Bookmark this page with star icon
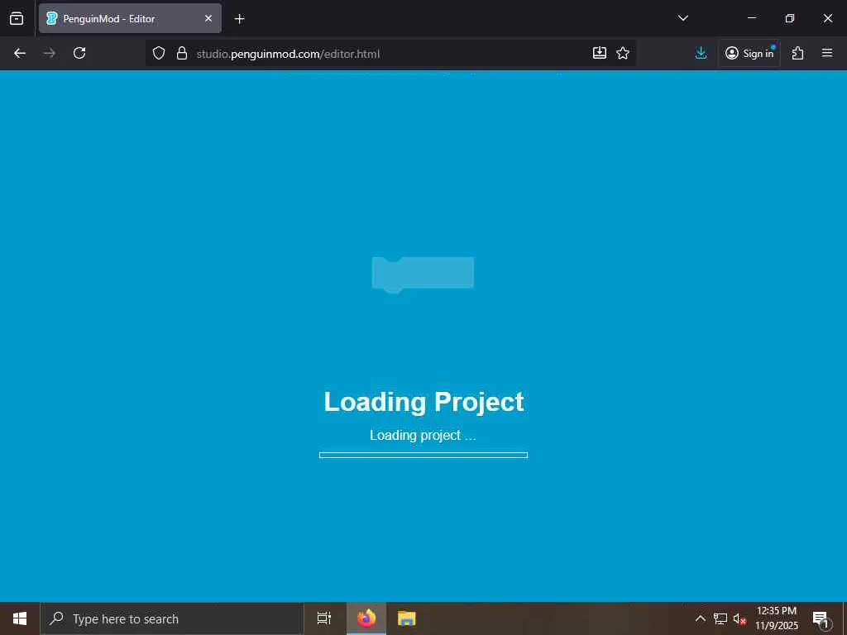 tap(623, 53)
